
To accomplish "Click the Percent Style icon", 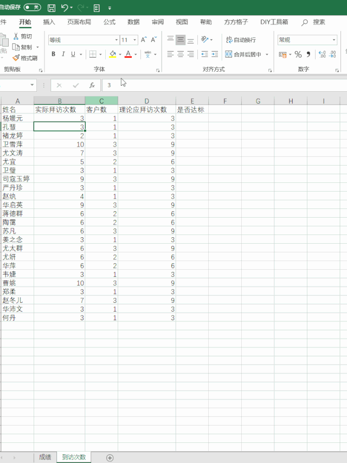I will [x=298, y=54].
